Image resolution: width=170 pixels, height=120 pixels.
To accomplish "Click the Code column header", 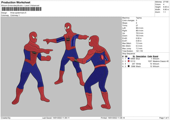I will point(150,56).
